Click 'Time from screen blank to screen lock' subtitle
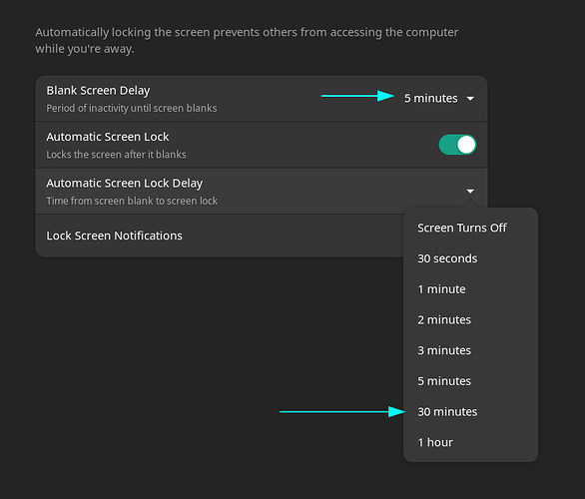Image resolution: width=585 pixels, height=499 pixels. click(x=132, y=201)
